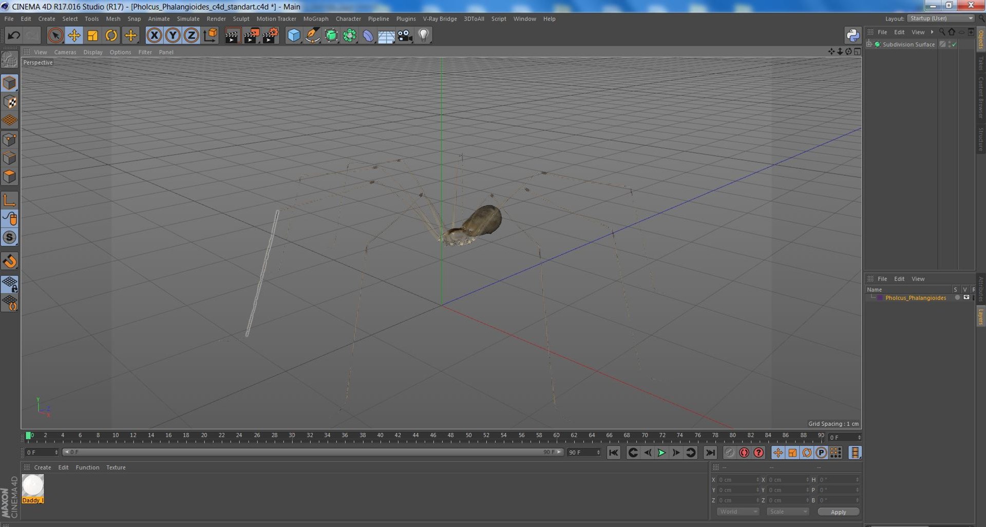Open the World coordinate dropdown
The height and width of the screenshot is (527, 986).
[738, 512]
